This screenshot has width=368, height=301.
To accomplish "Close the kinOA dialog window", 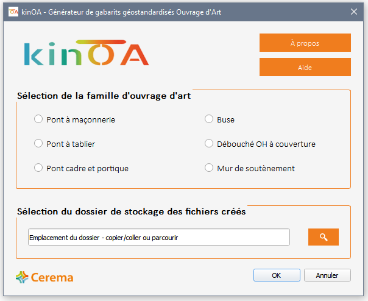I will click(354, 11).
